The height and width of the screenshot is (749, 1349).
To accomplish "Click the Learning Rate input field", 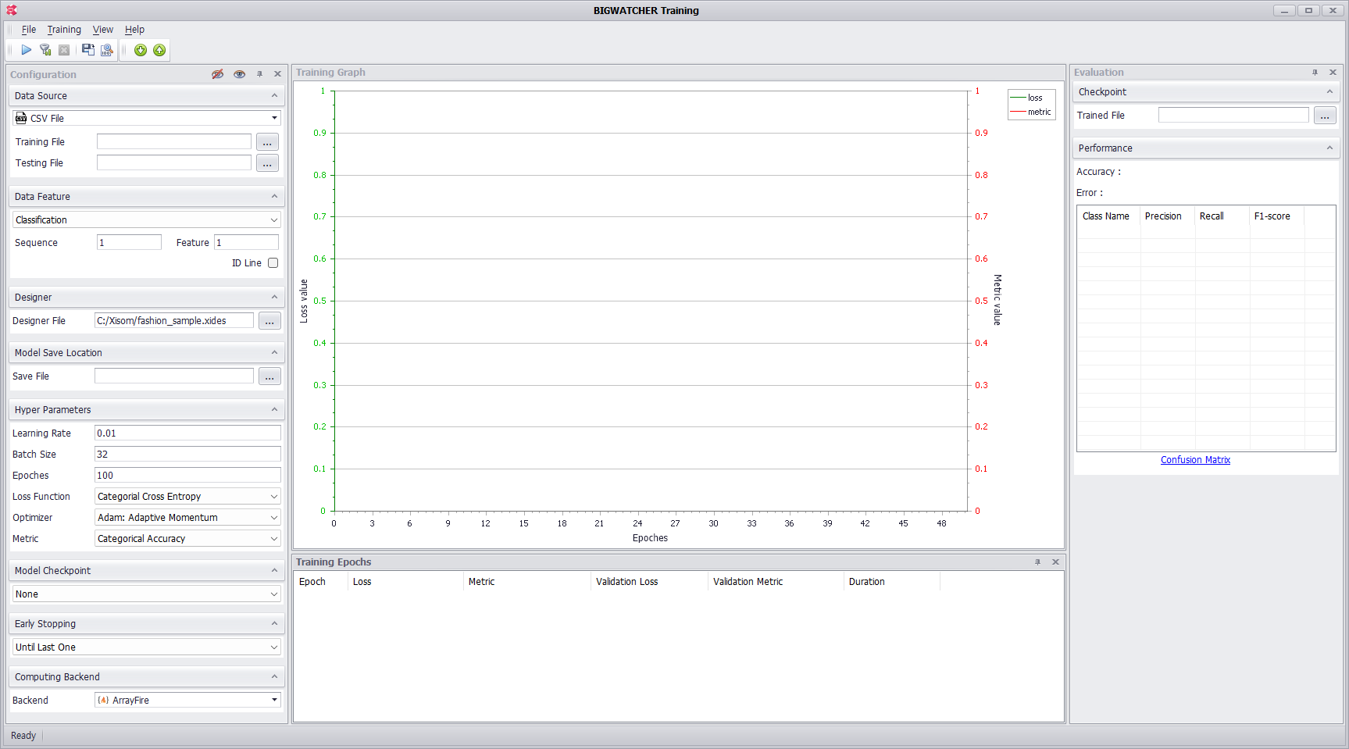I will (187, 433).
